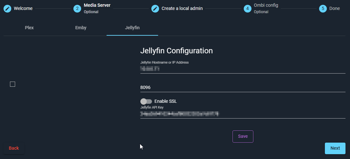
Task: Click the pencil icon for Create a local admin
Action: [155, 8]
